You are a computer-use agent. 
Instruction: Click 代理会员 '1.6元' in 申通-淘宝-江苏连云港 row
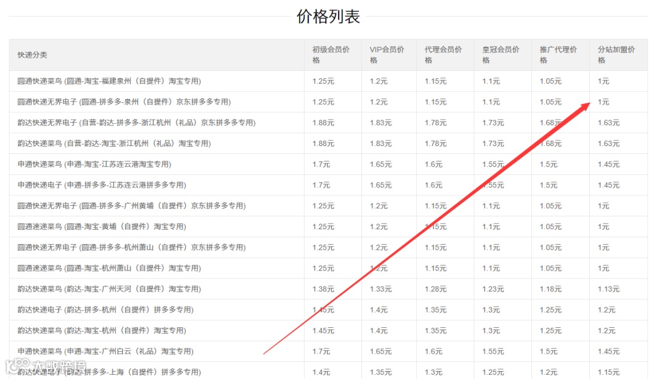tap(433, 165)
